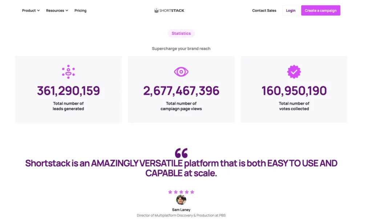This screenshot has height=219, width=372.
Task: Expand the Product dropdown menu
Action: 31,11
